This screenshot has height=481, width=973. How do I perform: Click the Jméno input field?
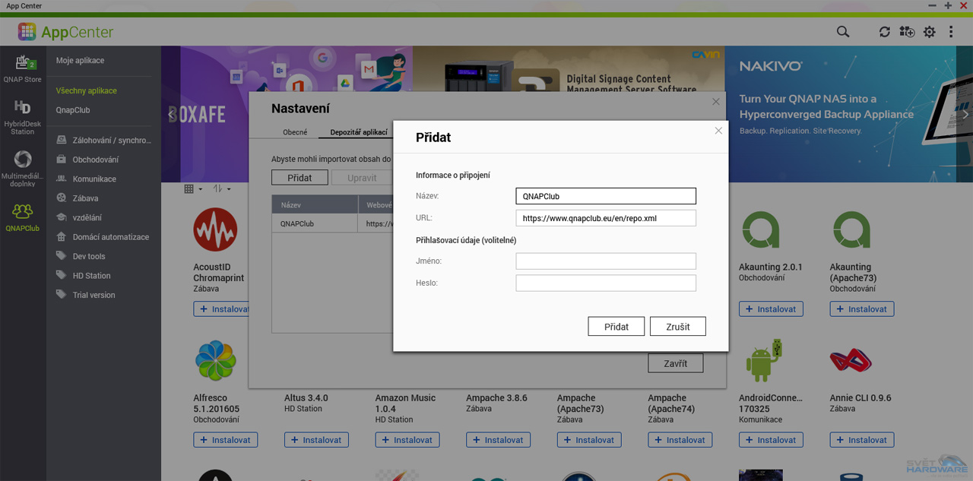coord(606,261)
